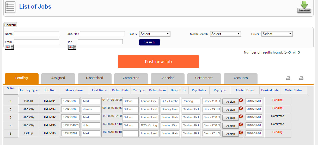
Task: Click the Booked date column header
Action: coord(270,90)
